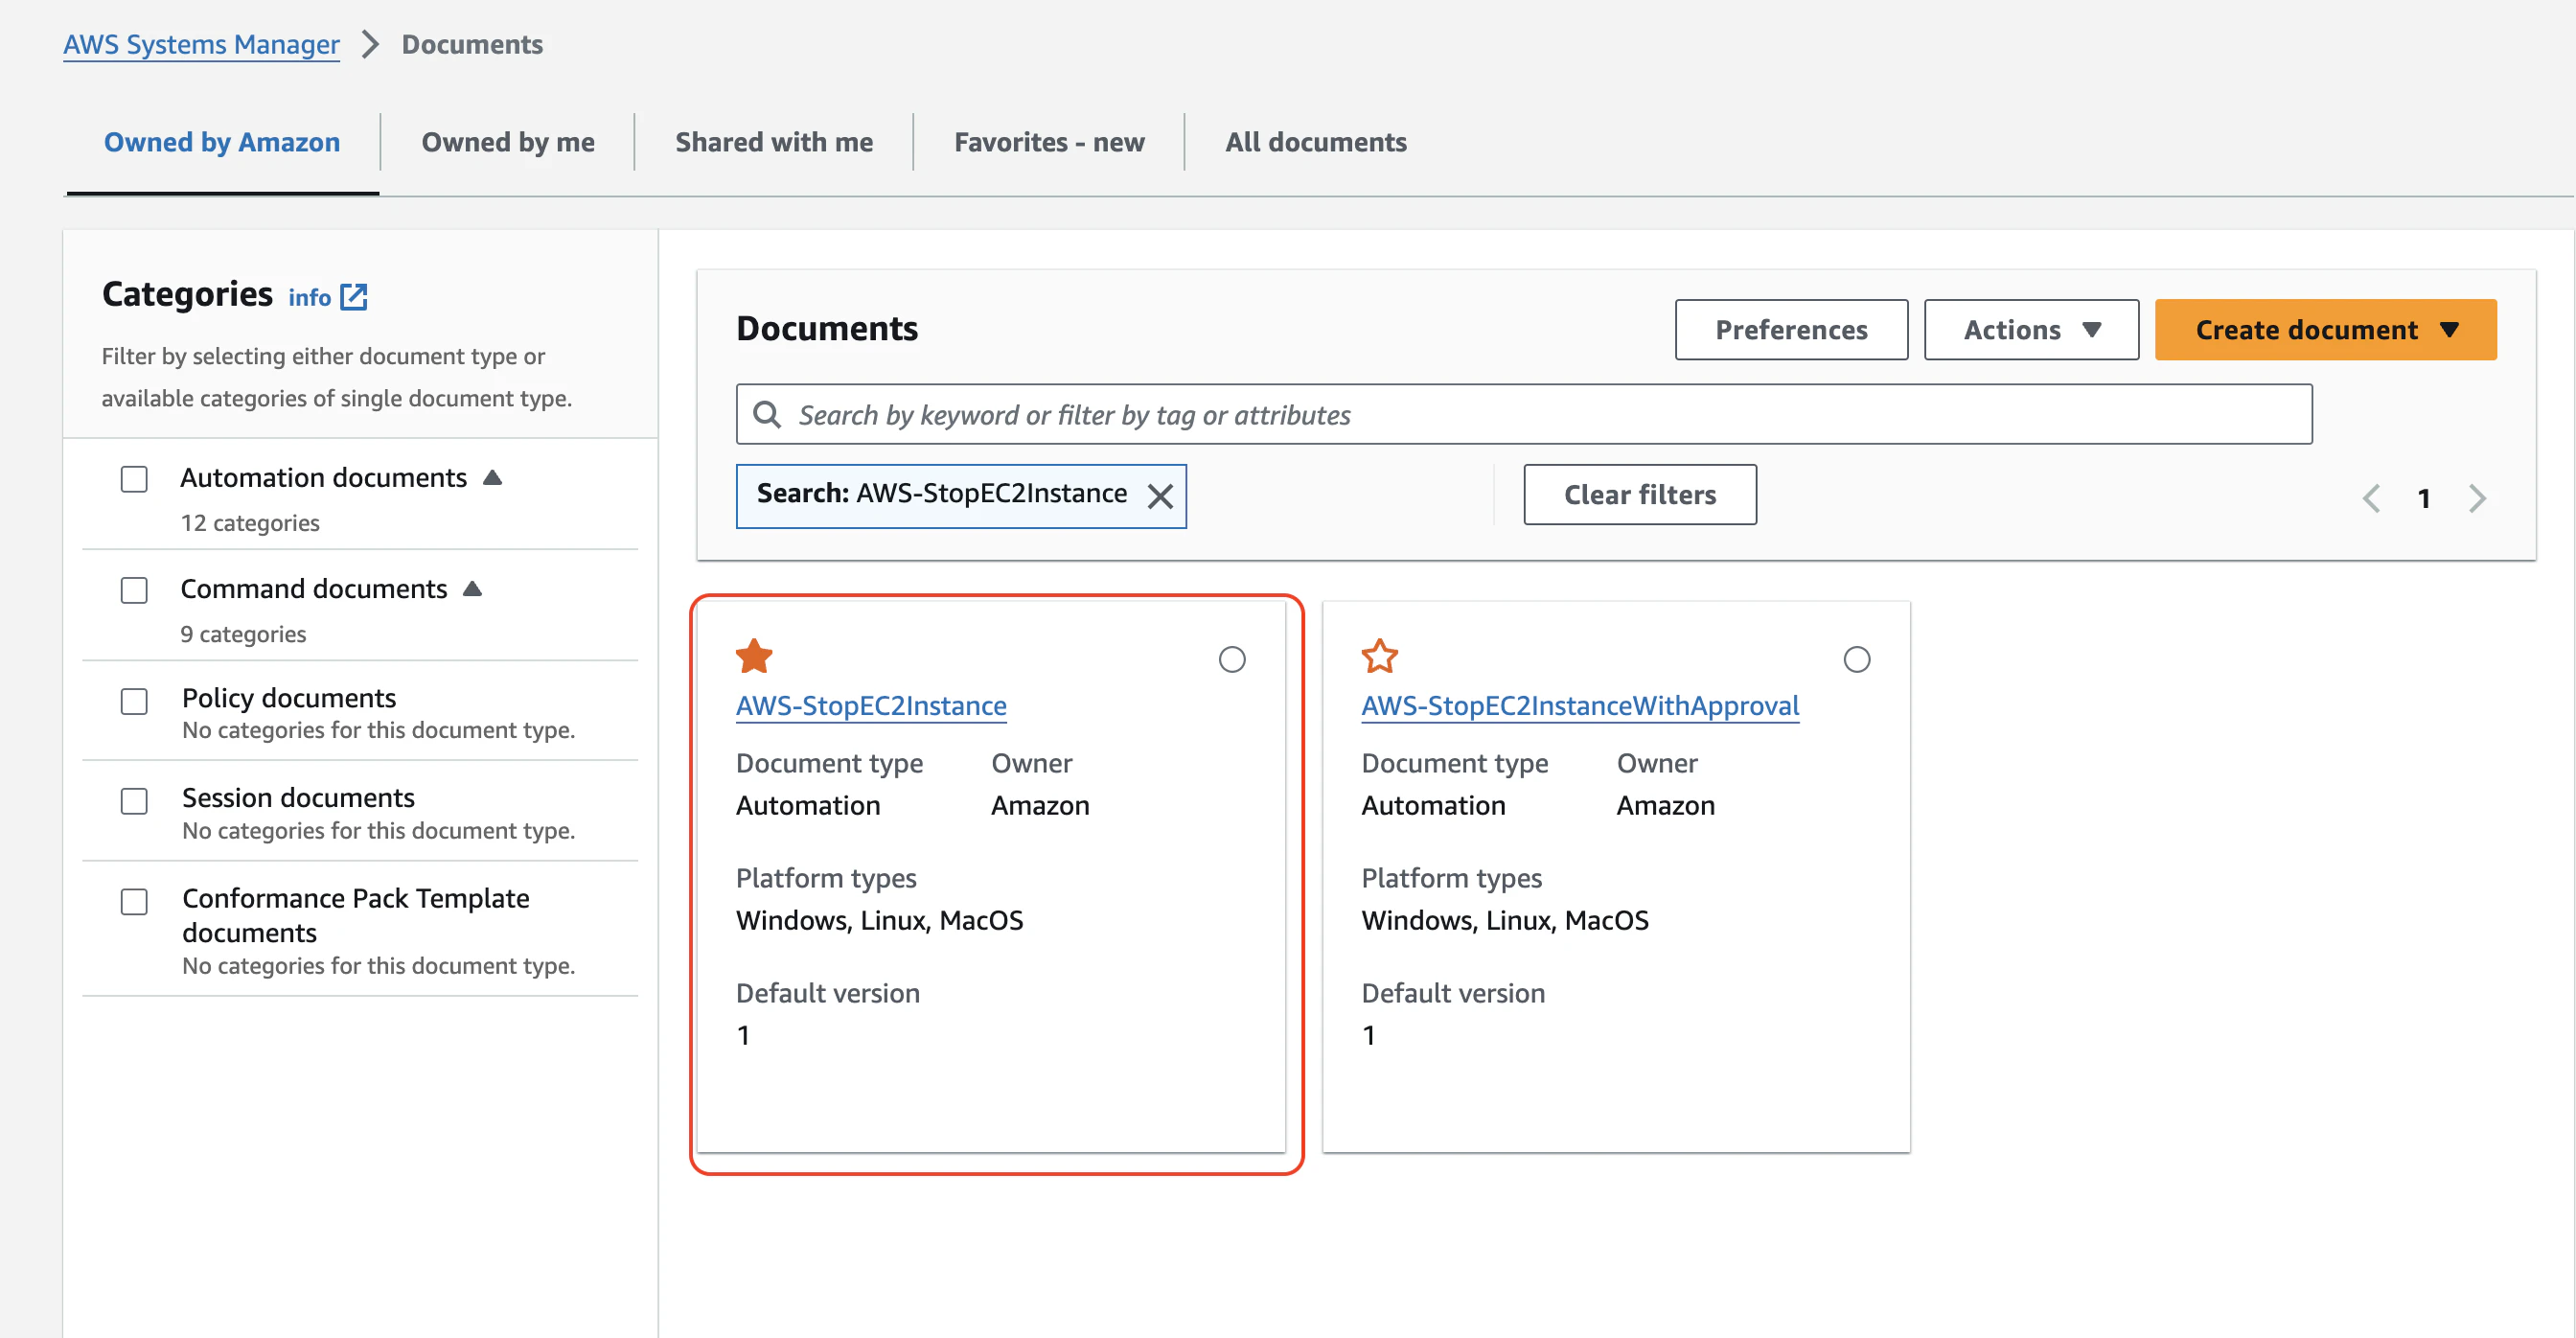Unfavorite AWS-StopEC2Instance via its filled star
The height and width of the screenshot is (1338, 2576).
tap(754, 656)
